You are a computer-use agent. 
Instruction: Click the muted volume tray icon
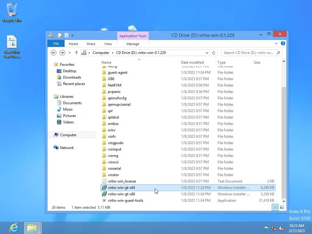click(281, 228)
